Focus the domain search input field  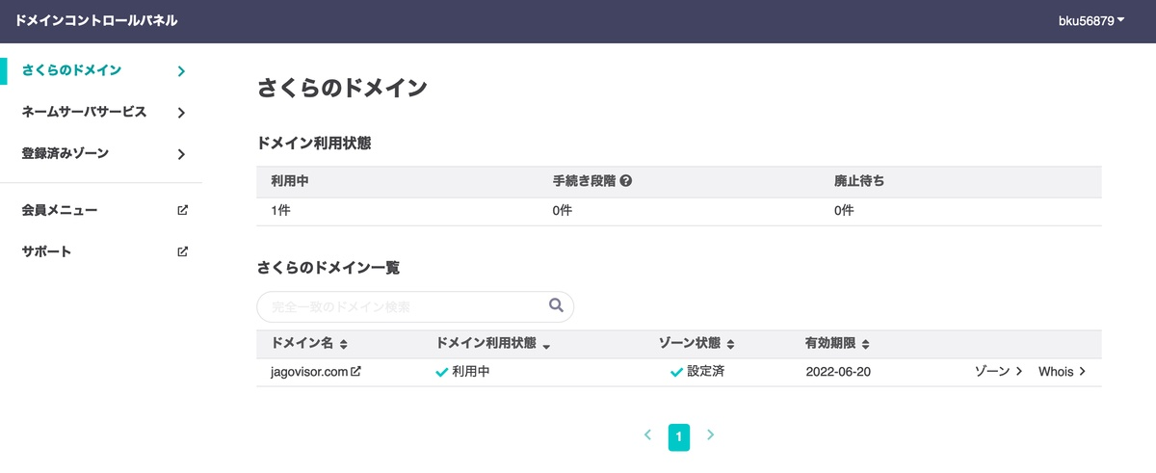click(x=415, y=306)
